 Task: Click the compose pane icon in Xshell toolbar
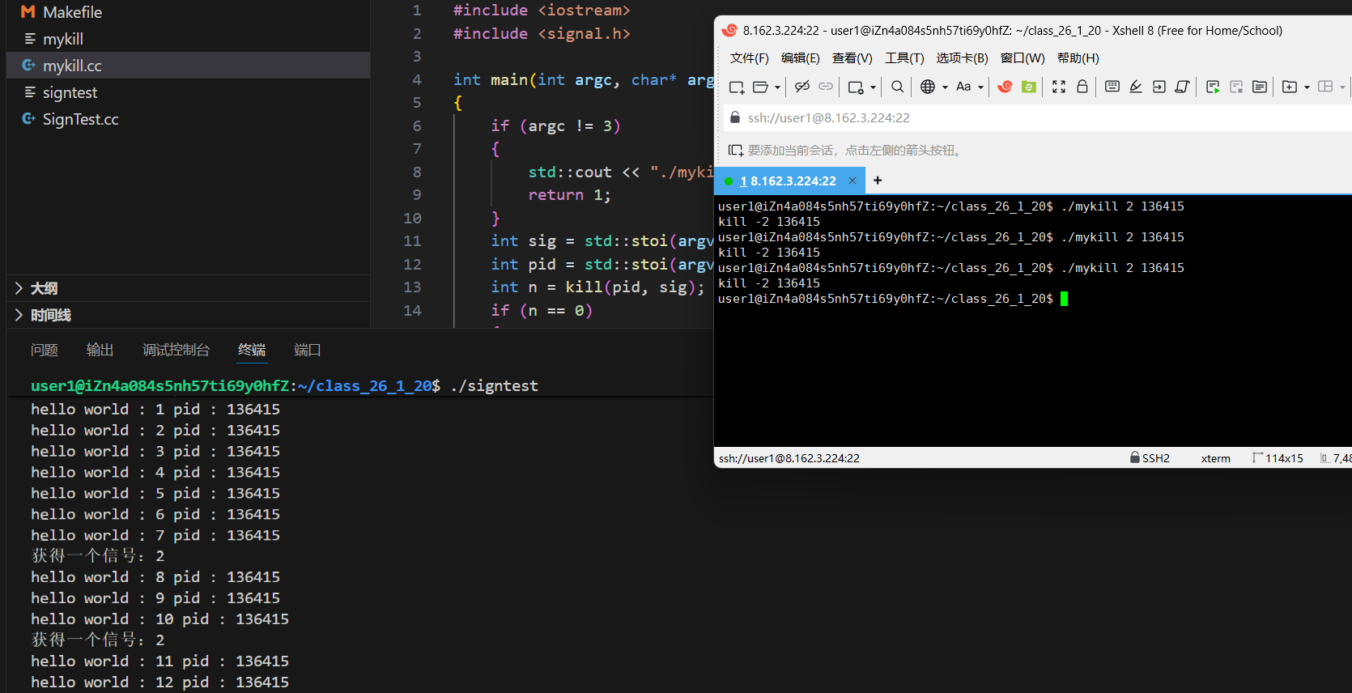coord(1260,87)
